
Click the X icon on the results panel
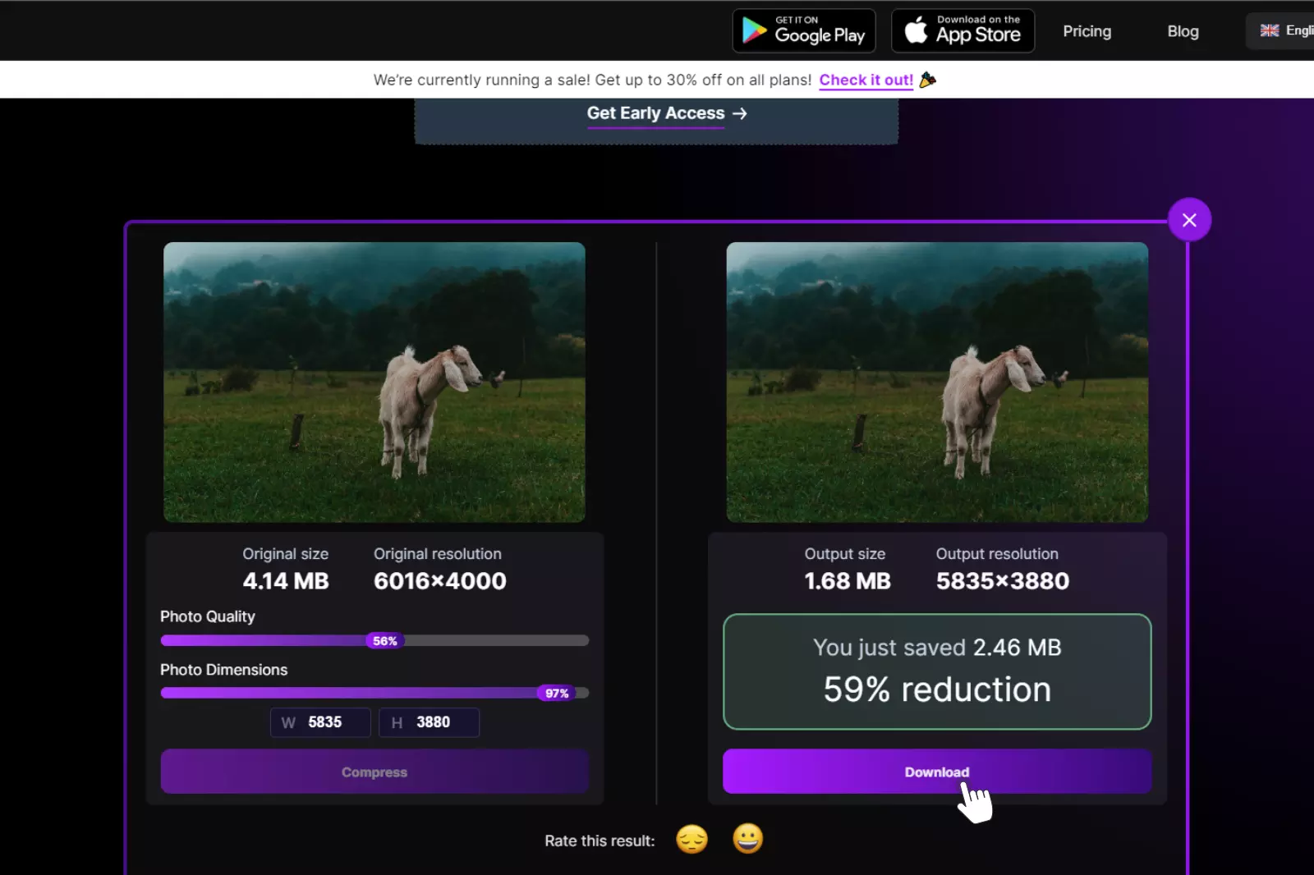click(x=1190, y=219)
